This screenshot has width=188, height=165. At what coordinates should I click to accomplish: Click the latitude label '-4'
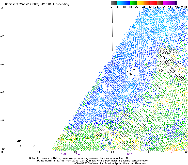[x=2, y=64]
